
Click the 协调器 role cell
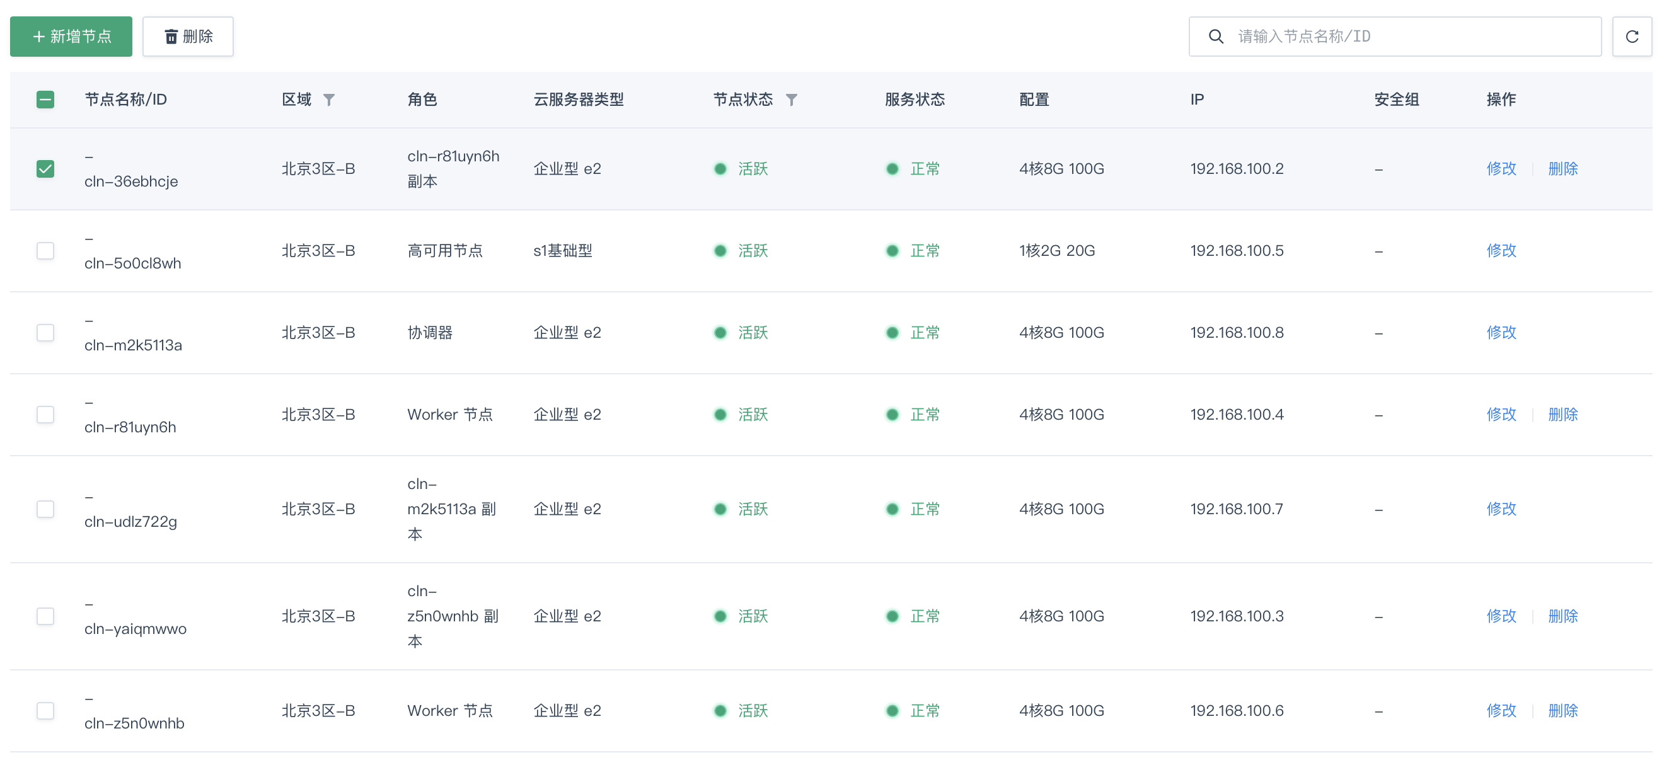coord(430,333)
